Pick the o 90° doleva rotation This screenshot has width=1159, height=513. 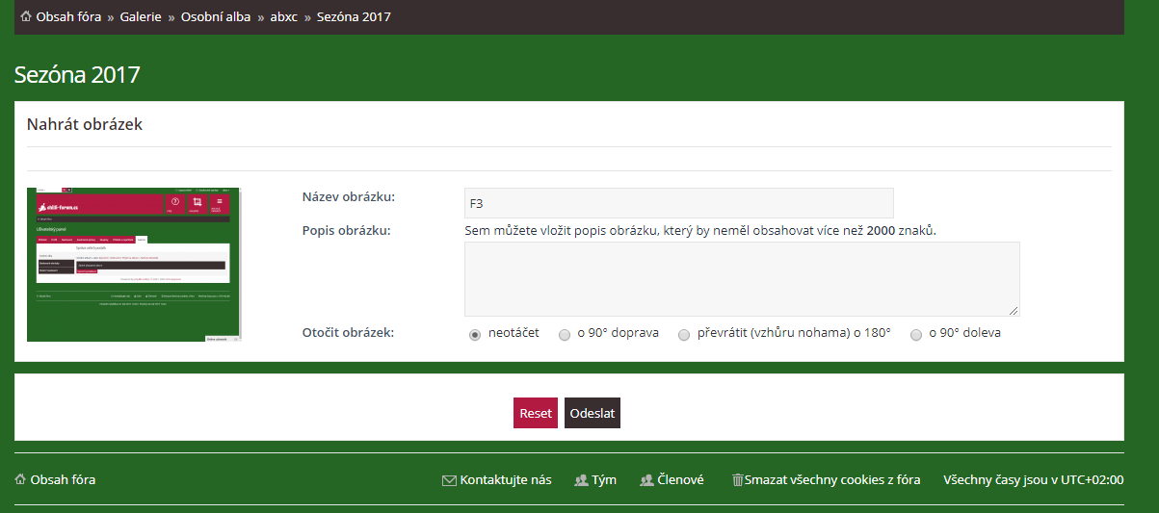[x=916, y=335]
